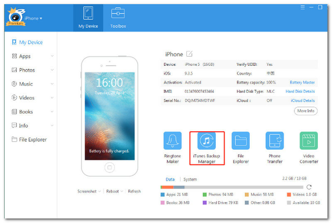The image size is (332, 223).
Task: Click the Books icon in sidebar
Action: [x=14, y=112]
